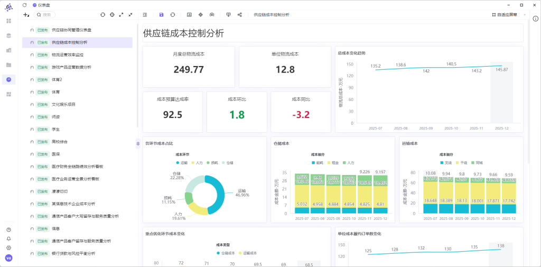Open the add (+) dropdown button

tap(26, 15)
